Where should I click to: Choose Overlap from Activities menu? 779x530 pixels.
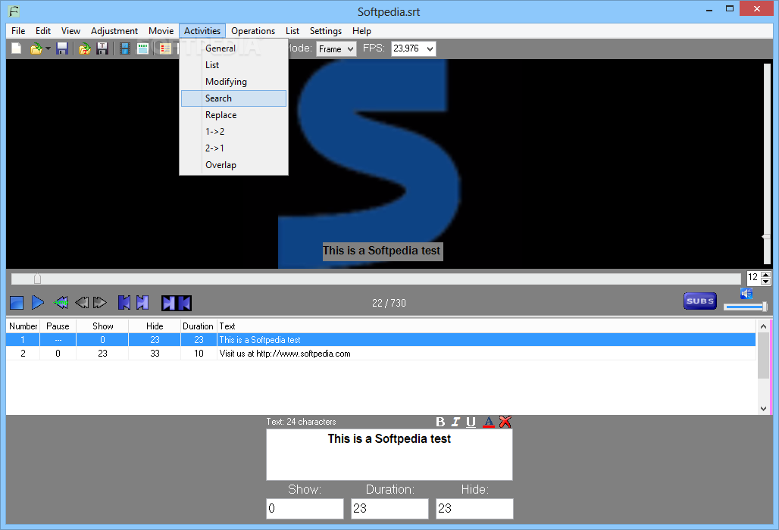click(x=234, y=165)
